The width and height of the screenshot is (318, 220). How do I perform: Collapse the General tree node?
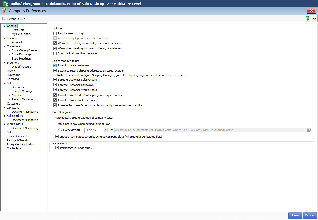point(4,26)
